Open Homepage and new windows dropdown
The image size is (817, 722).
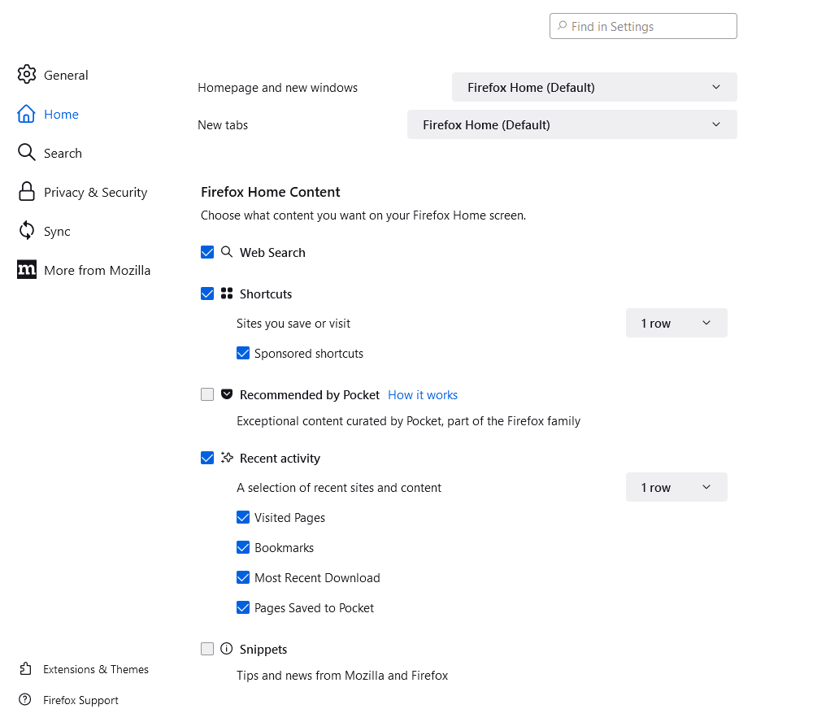point(594,87)
